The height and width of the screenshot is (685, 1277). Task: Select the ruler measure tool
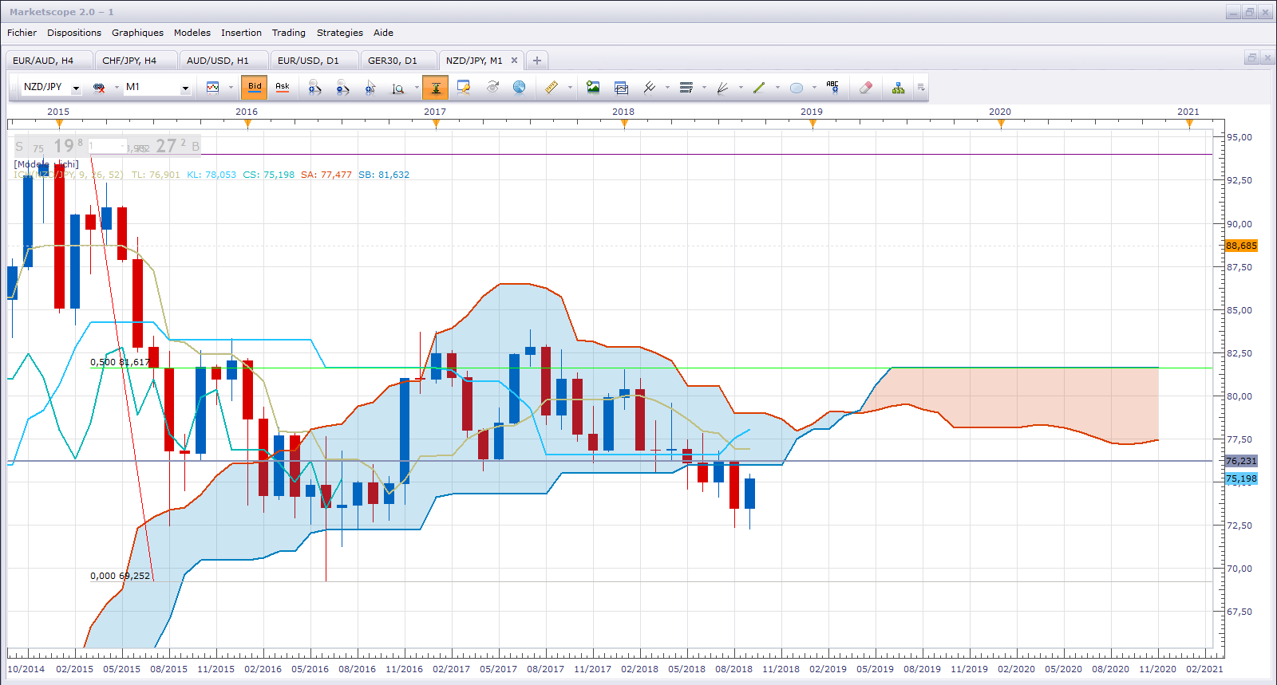coord(552,88)
